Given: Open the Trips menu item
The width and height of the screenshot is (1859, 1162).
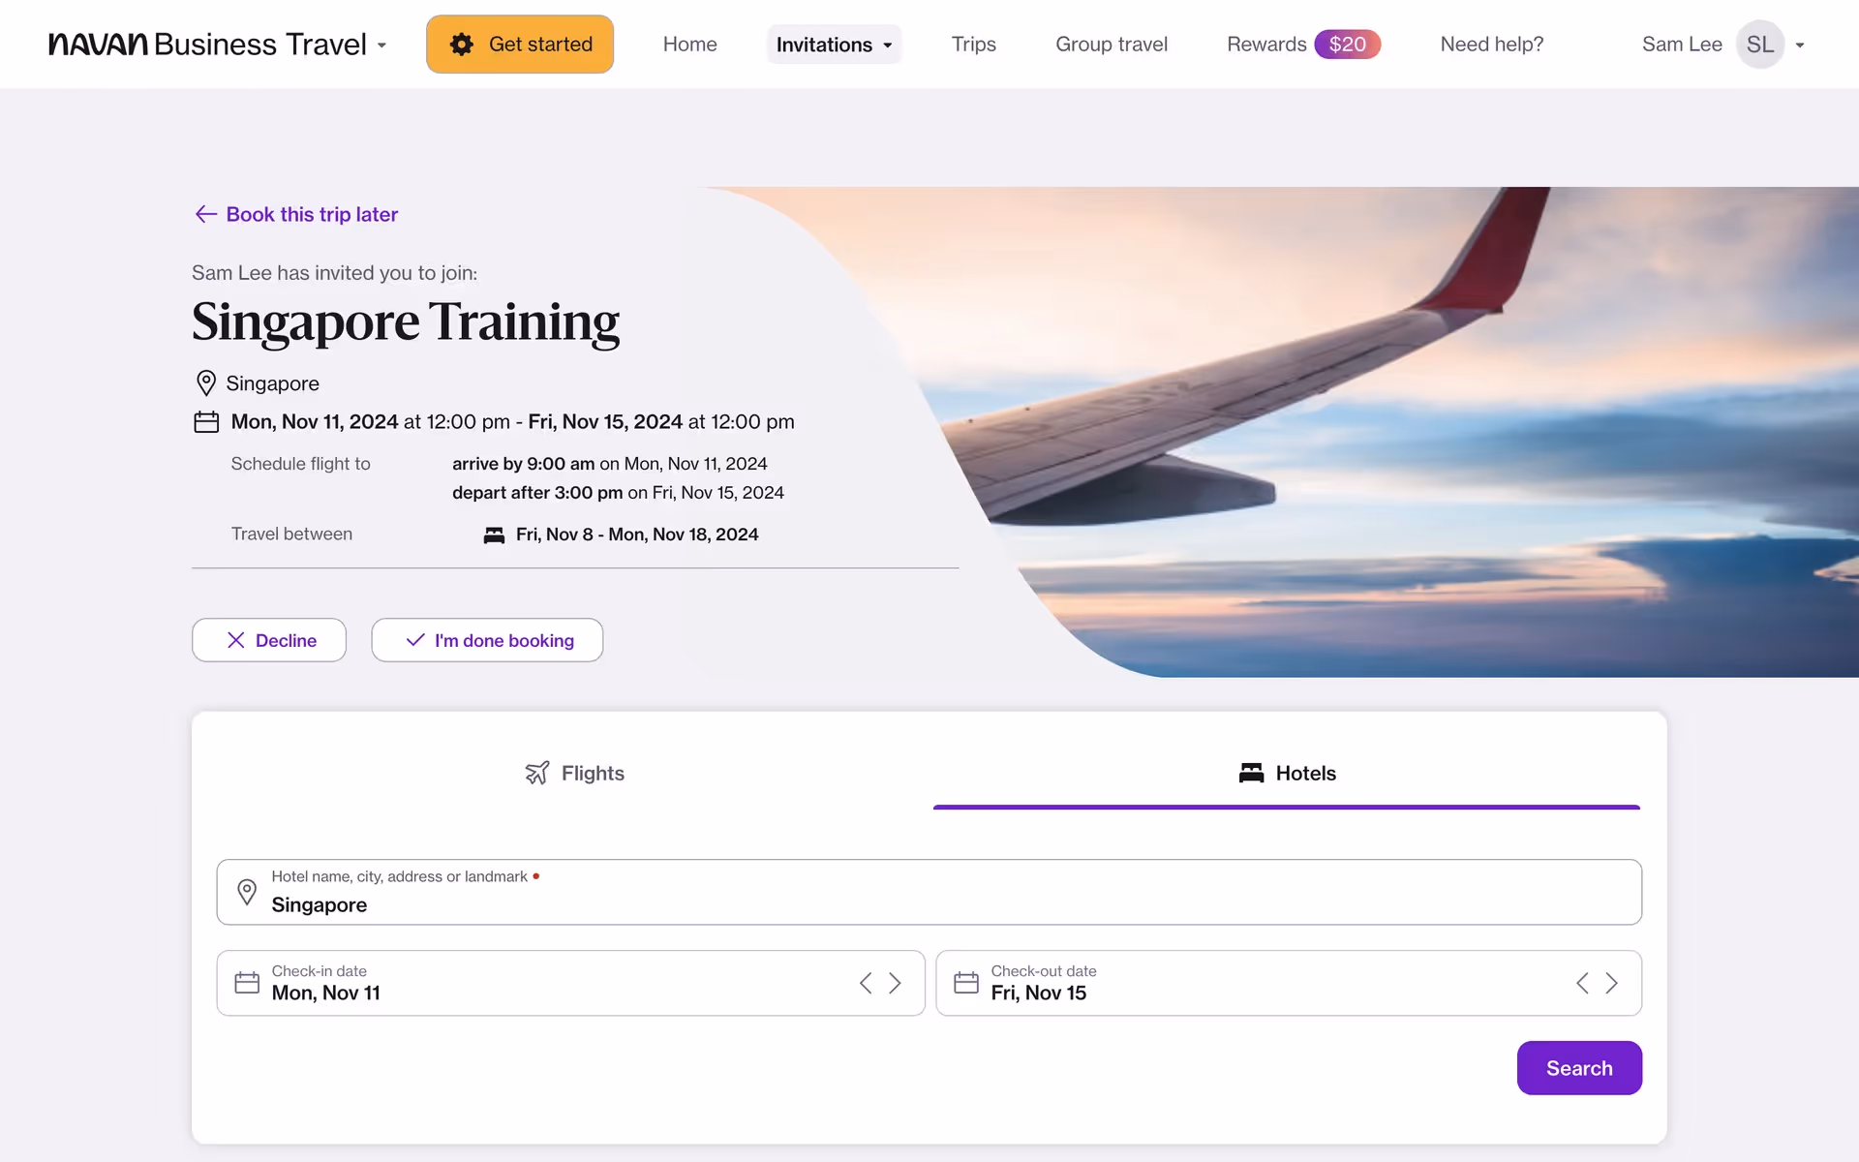Looking at the screenshot, I should (x=973, y=45).
